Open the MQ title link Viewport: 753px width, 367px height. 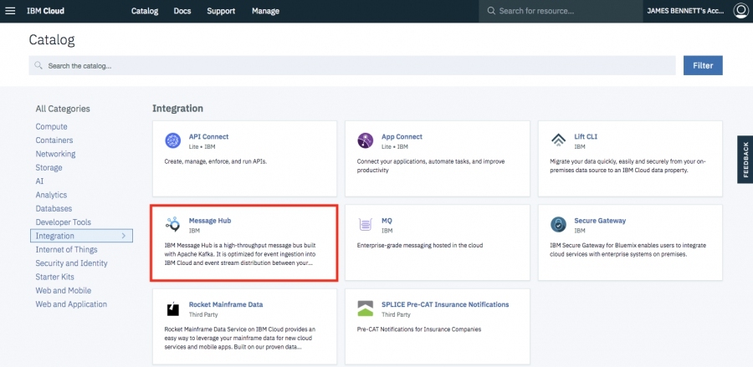(387, 221)
